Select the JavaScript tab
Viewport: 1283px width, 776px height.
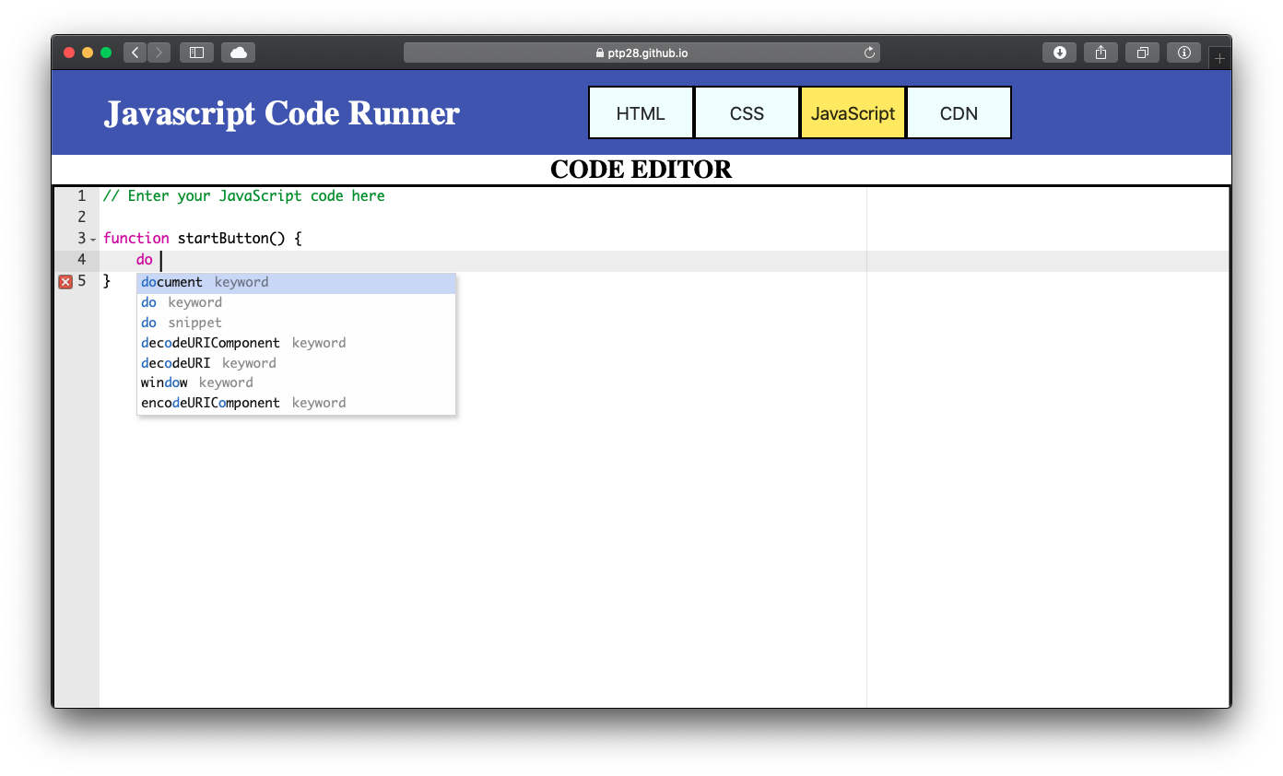853,112
